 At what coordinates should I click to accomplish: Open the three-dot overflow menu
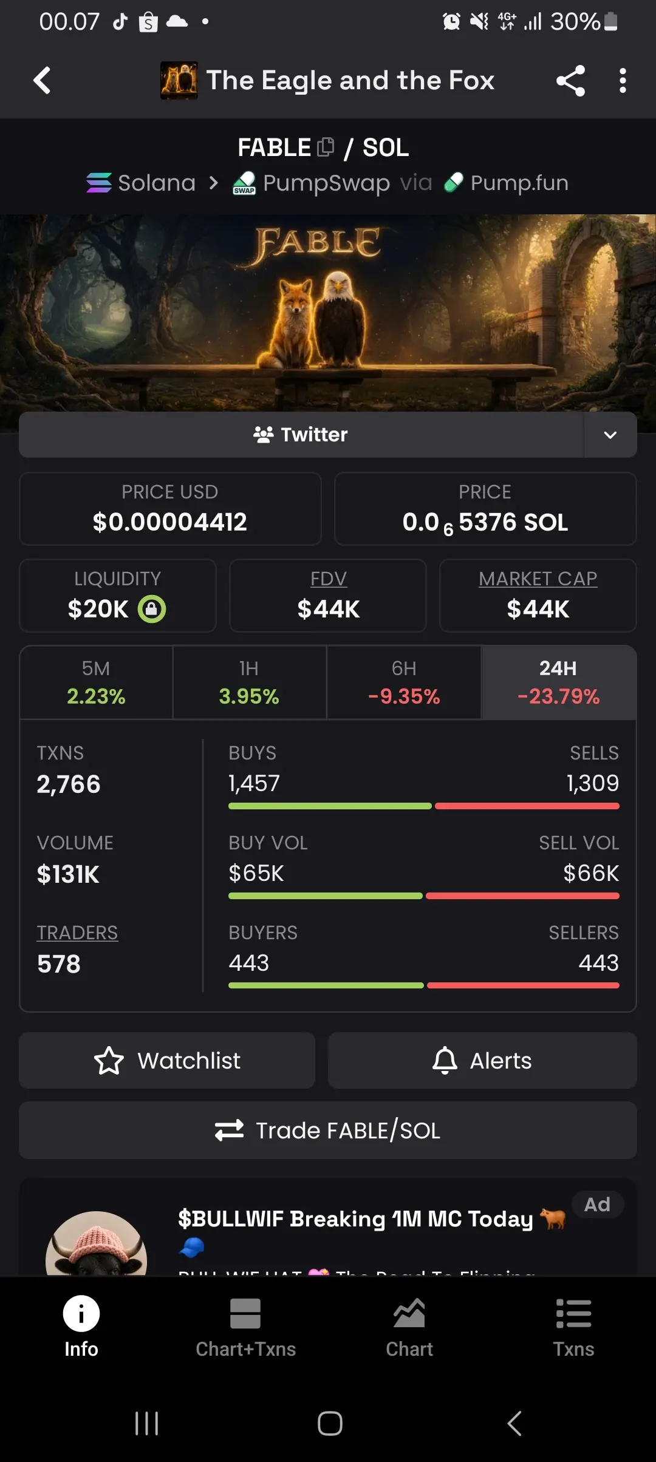tap(623, 80)
